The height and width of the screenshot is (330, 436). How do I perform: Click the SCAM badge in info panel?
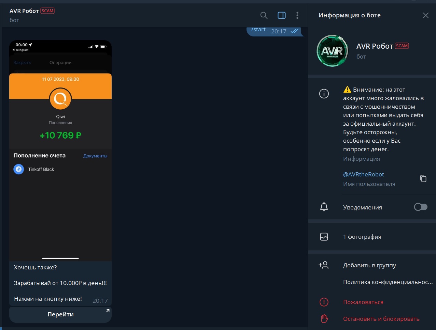tap(402, 46)
